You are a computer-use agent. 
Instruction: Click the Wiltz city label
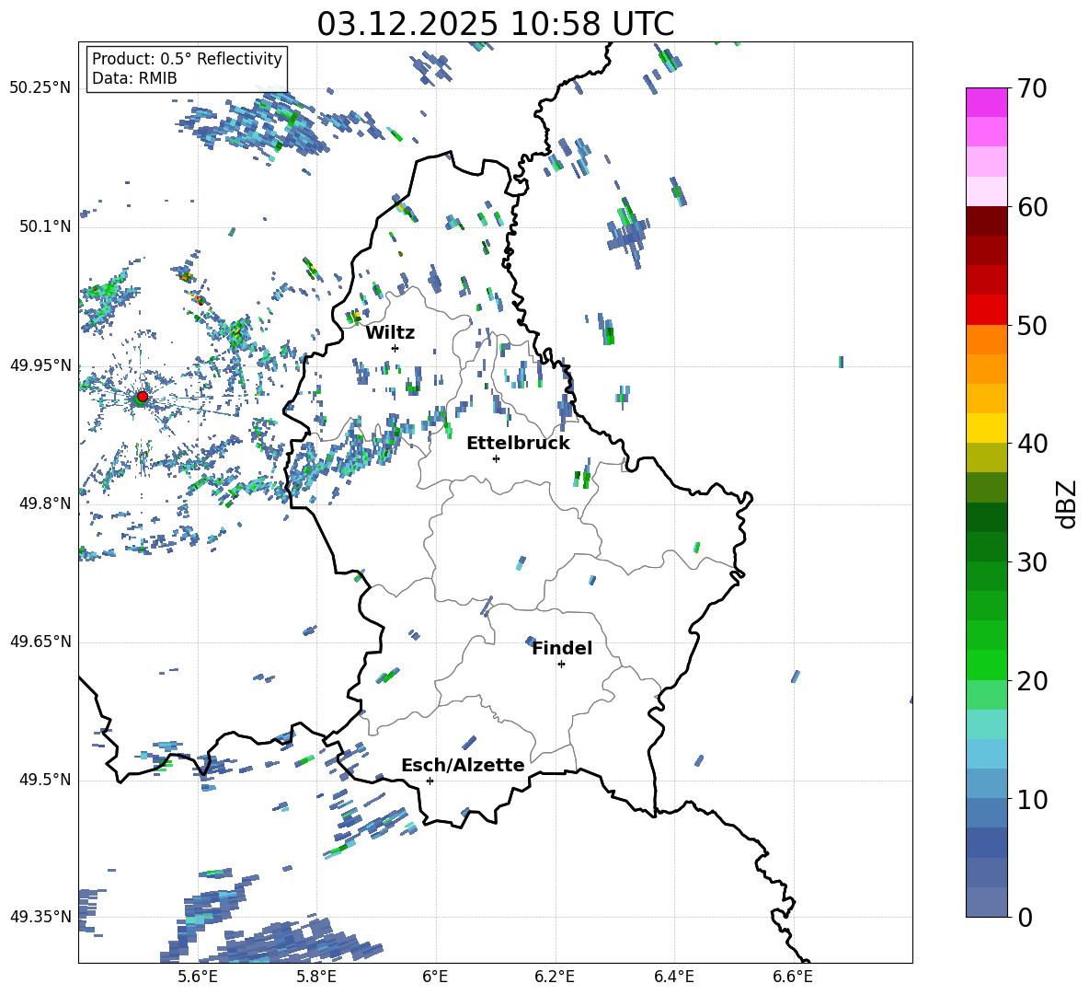(390, 333)
